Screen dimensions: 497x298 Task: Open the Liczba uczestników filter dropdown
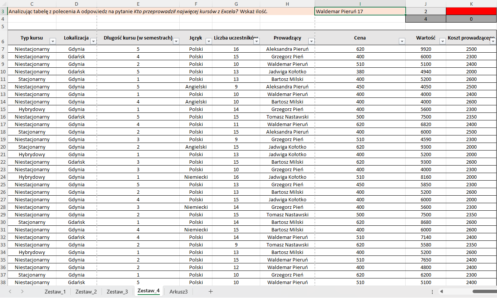click(x=256, y=41)
